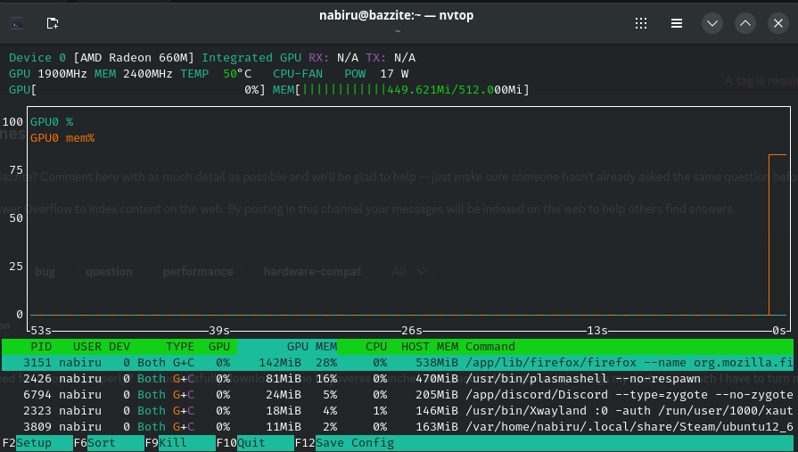Click the GPU utilization bar showing 0%
This screenshot has height=452, width=798.
click(137, 90)
